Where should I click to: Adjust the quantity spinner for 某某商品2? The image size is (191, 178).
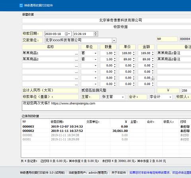115,59
